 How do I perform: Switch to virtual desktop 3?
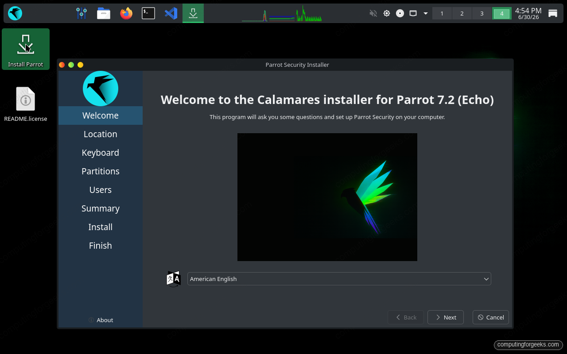482,13
